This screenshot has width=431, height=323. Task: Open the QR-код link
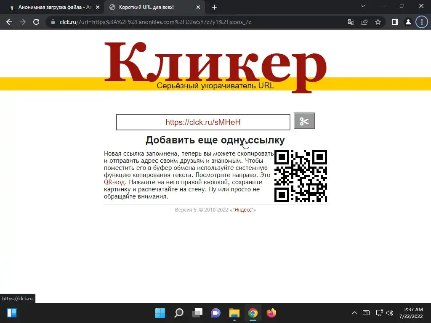point(114,182)
